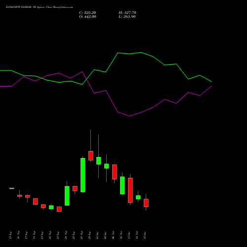Click the small green candle on 14 Oct
The width and height of the screenshot is (247, 247).
(x=138, y=197)
